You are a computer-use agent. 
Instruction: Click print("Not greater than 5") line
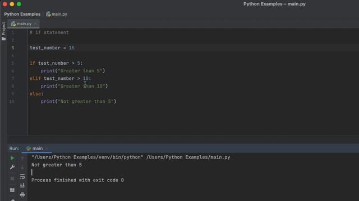tap(79, 102)
